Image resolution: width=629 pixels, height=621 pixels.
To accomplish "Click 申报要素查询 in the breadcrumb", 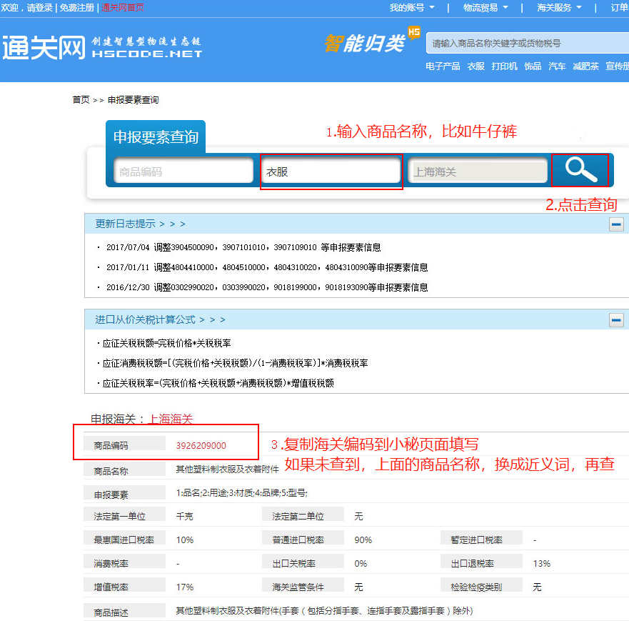I will pos(133,99).
